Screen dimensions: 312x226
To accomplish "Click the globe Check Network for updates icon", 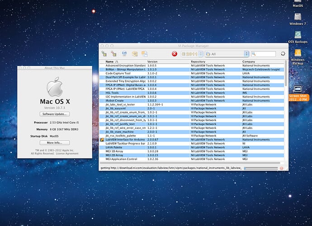I will point(124,53).
